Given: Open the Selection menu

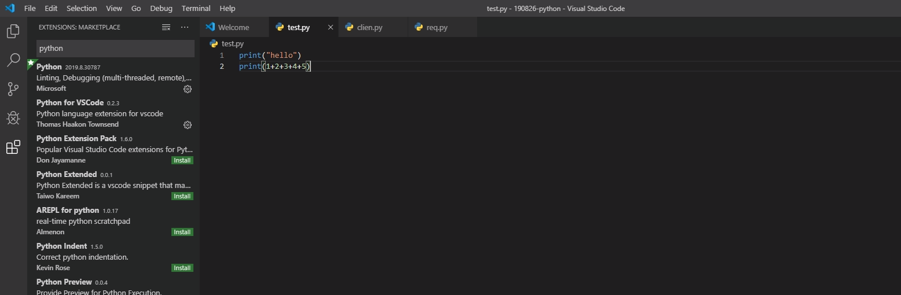Looking at the screenshot, I should (82, 8).
